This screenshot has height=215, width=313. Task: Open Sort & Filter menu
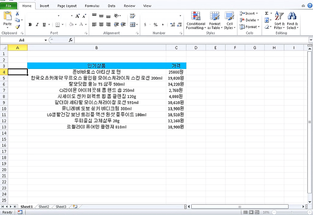tap(279, 21)
